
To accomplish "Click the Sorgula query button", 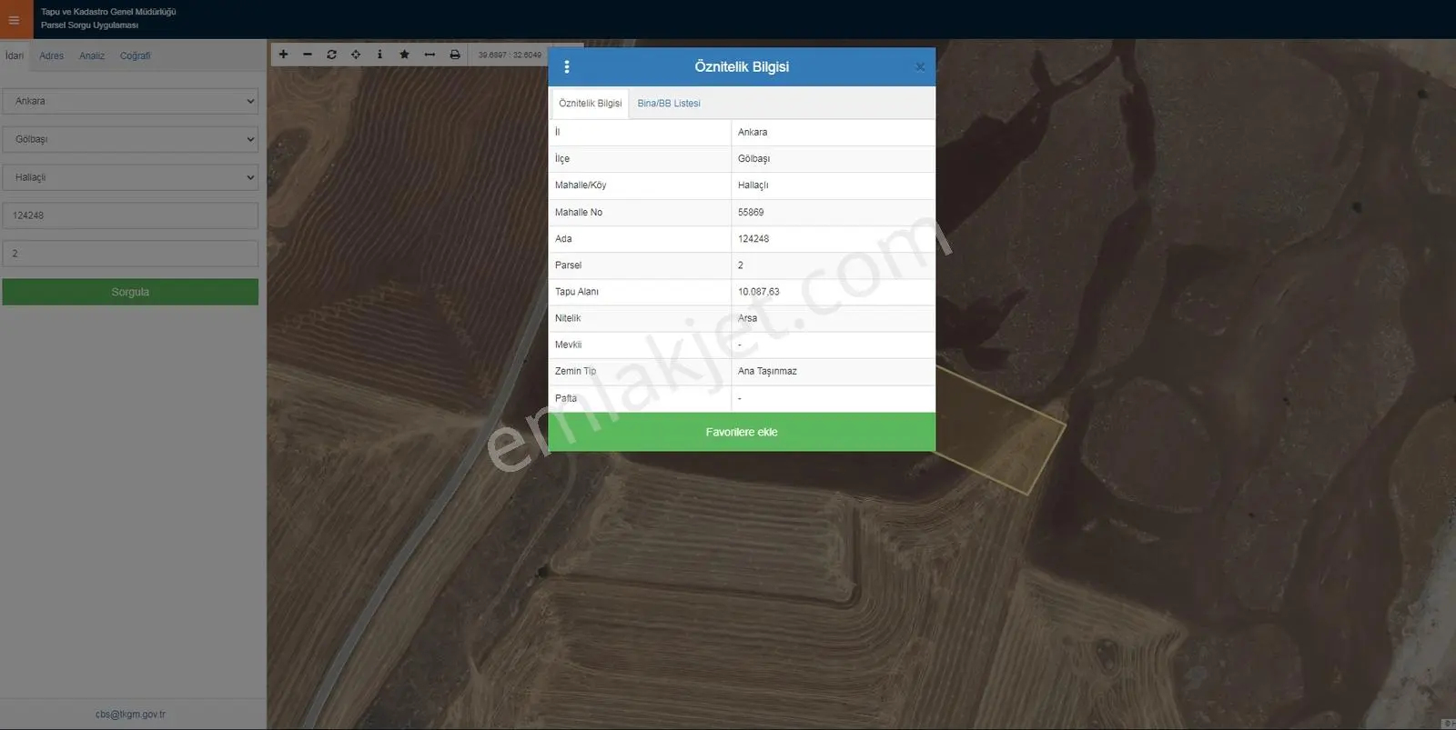I will (130, 292).
